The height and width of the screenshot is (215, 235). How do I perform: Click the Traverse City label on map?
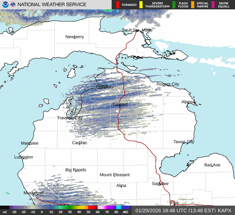coord(70,118)
